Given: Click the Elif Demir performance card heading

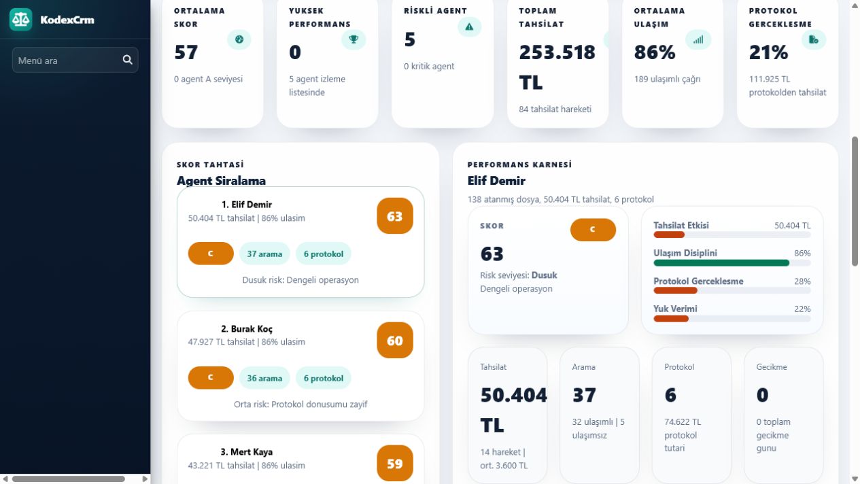Looking at the screenshot, I should [496, 181].
